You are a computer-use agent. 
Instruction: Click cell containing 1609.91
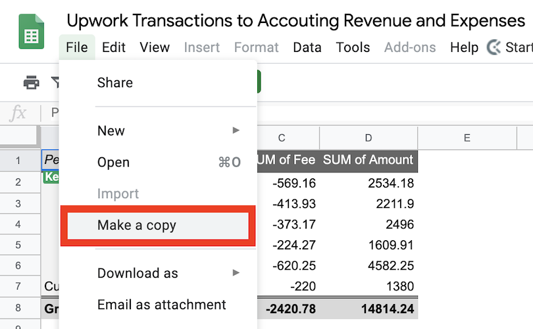[x=368, y=245]
